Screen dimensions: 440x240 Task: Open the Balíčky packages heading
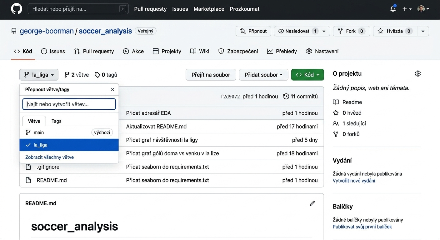343,206
